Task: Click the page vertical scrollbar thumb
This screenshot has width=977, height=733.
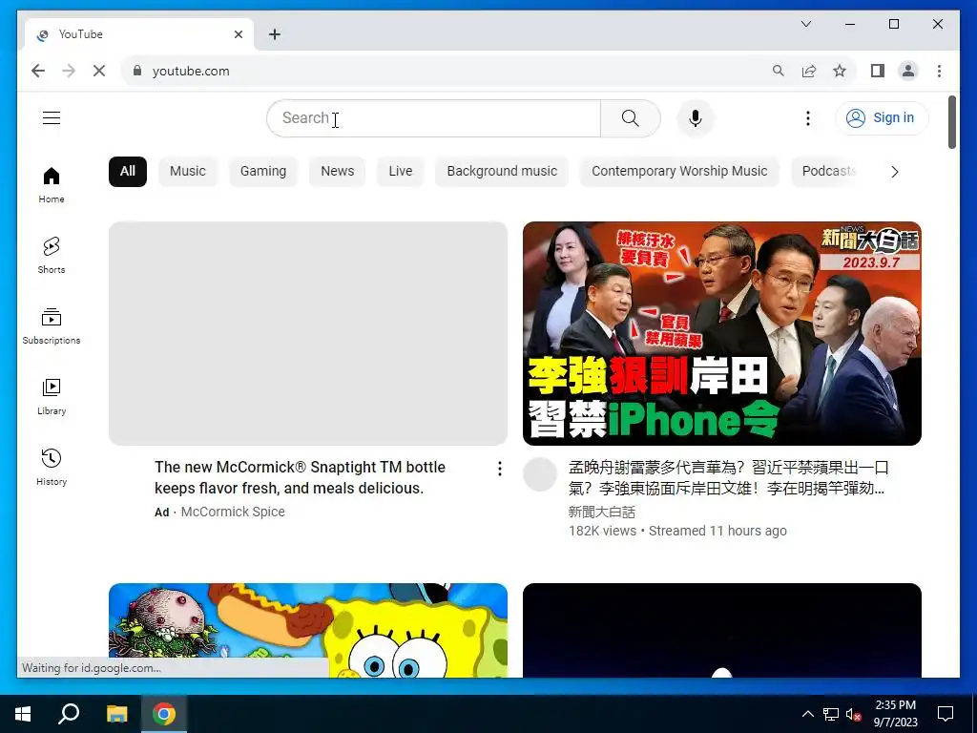Action: coord(951,122)
